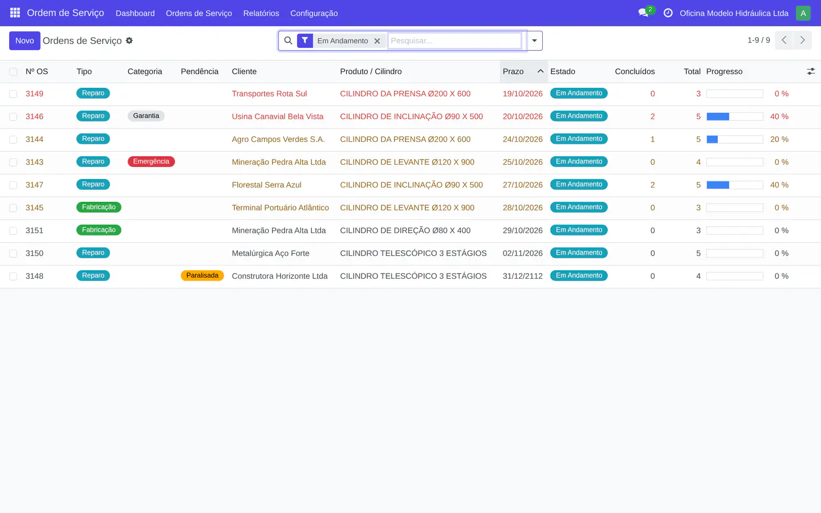Click the pager text 1-9 / 9
The width and height of the screenshot is (821, 513).
click(x=759, y=40)
